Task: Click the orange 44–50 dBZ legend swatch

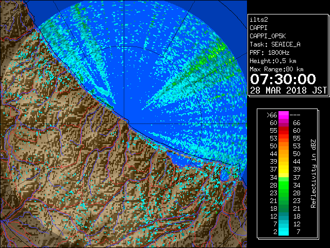Action: [x=283, y=154]
